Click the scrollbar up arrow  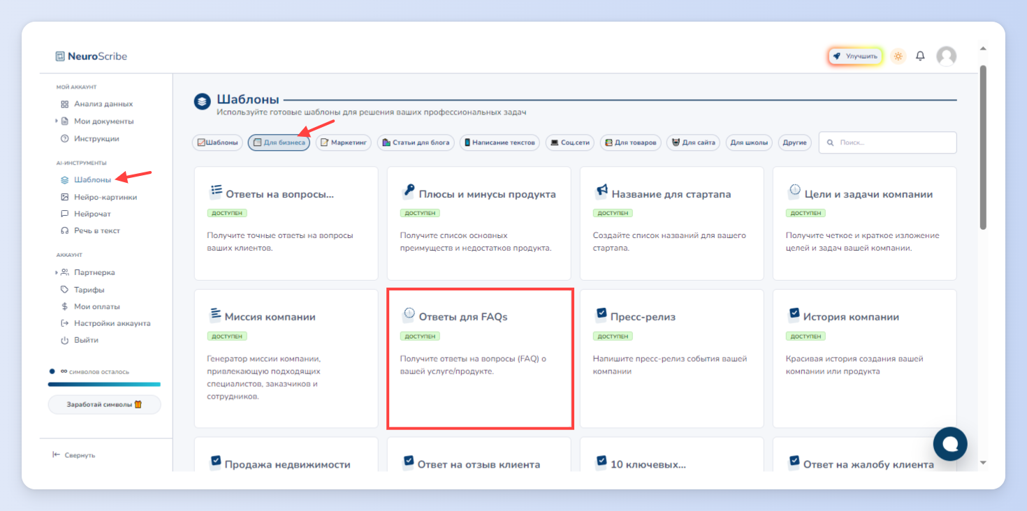pos(983,49)
